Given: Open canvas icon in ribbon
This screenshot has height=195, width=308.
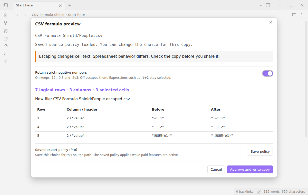Looking at the screenshot, I should [6, 31].
